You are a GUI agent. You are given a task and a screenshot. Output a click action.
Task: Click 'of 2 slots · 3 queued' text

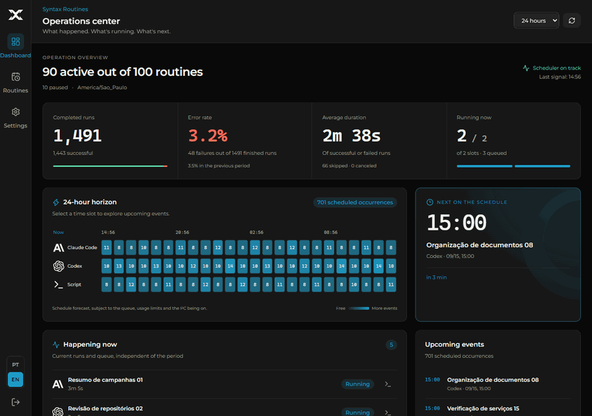click(482, 153)
